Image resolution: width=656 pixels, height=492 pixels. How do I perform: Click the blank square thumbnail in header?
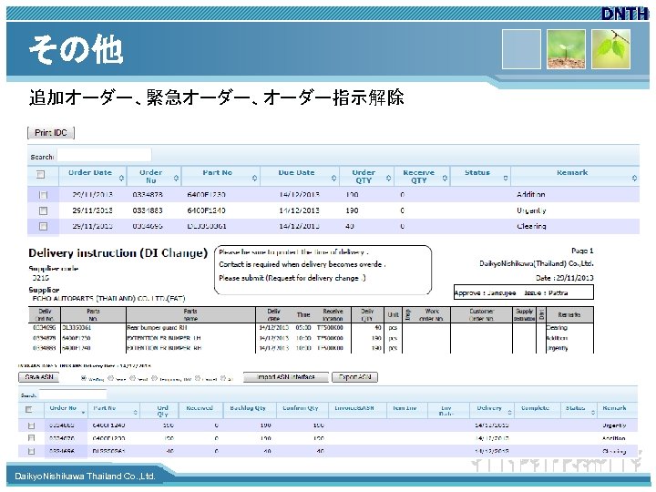(x=521, y=49)
